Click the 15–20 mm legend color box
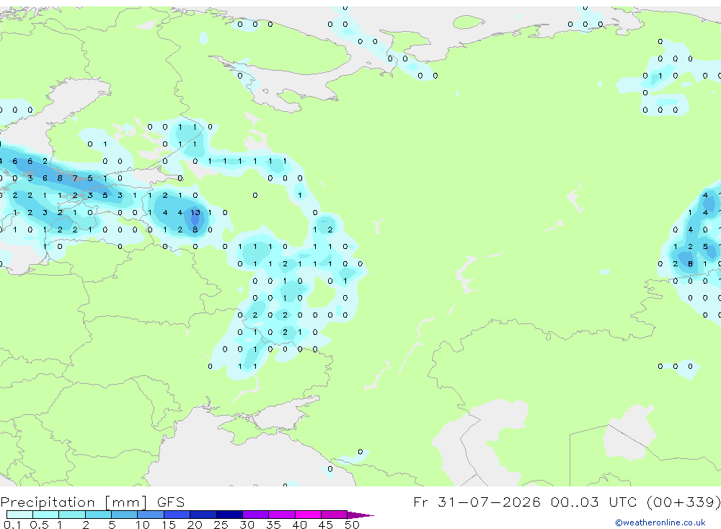 177,515
